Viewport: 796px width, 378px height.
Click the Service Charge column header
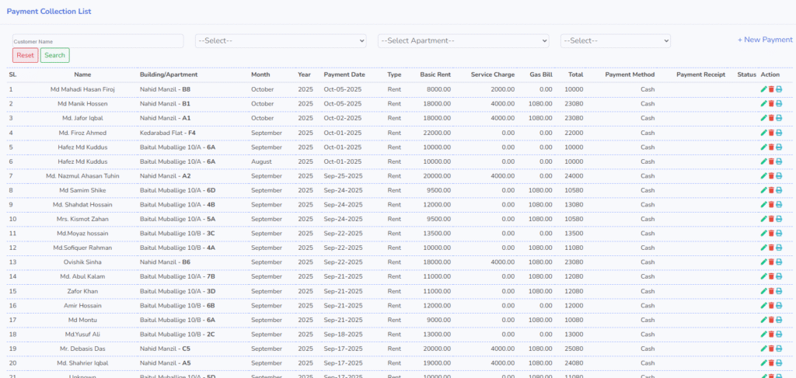coord(493,75)
